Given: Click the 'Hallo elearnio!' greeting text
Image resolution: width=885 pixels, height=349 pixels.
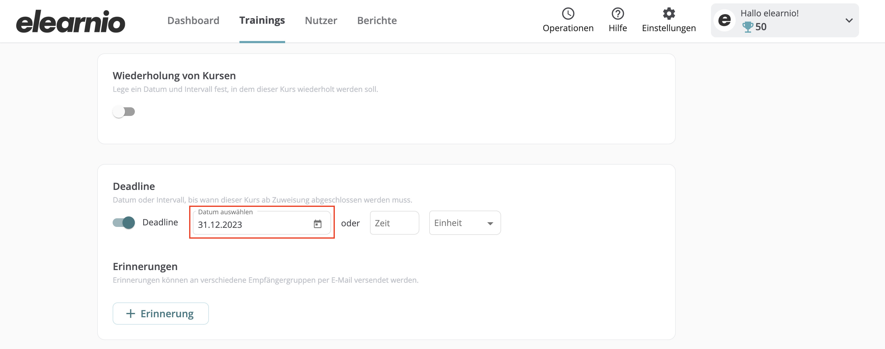Looking at the screenshot, I should pyautogui.click(x=769, y=13).
